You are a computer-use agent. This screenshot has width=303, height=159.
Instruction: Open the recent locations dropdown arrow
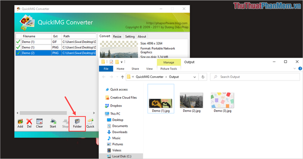[x=117, y=77]
